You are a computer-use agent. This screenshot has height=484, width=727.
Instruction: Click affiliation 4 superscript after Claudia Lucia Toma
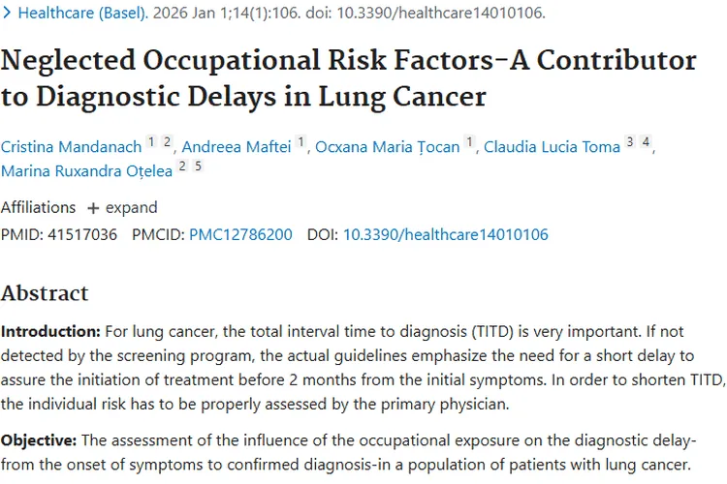coord(646,142)
